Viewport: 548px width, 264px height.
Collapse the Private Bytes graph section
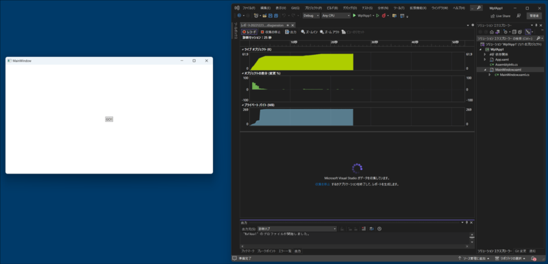click(243, 105)
